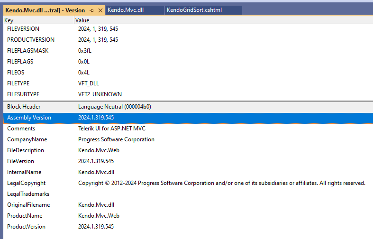Select the OriginalFilename key
The height and width of the screenshot is (239, 373).
pos(28,205)
